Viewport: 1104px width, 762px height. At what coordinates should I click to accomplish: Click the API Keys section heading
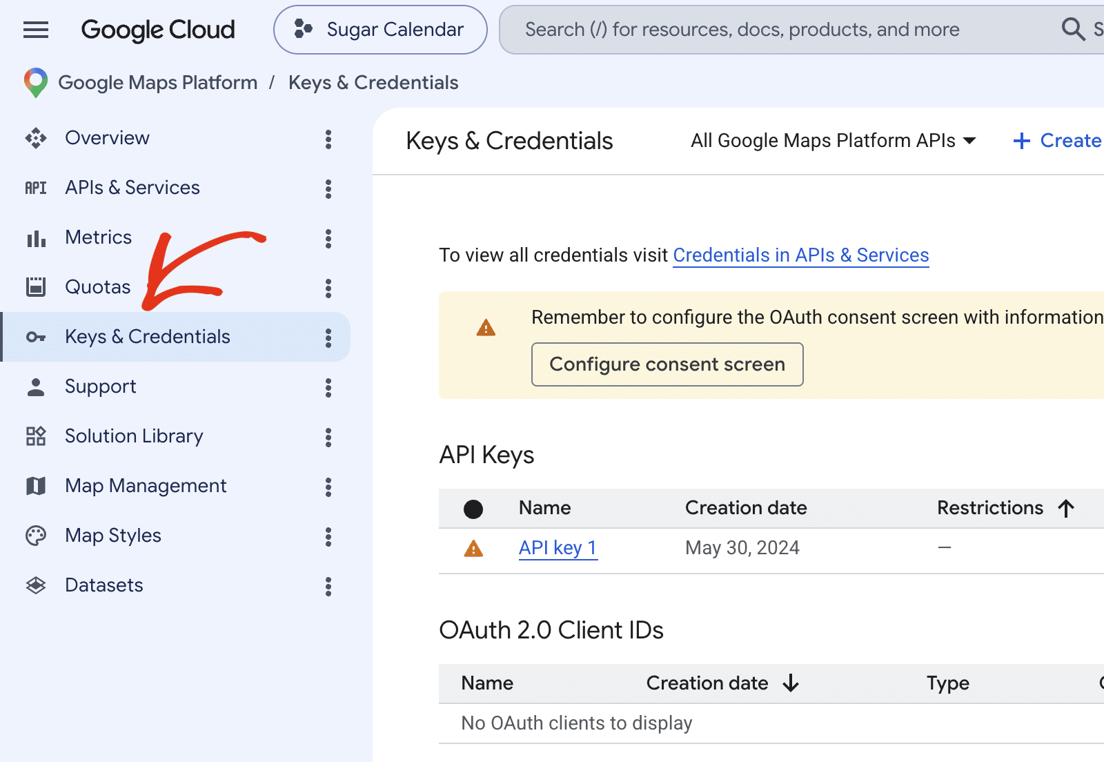click(486, 456)
